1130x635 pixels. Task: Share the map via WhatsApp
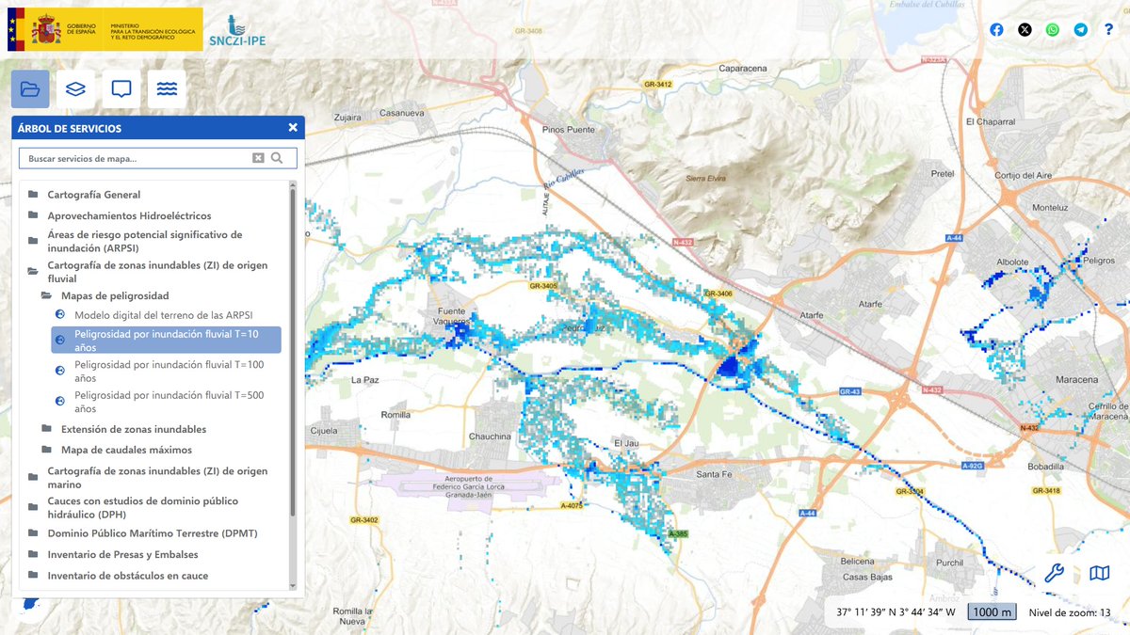(1052, 29)
